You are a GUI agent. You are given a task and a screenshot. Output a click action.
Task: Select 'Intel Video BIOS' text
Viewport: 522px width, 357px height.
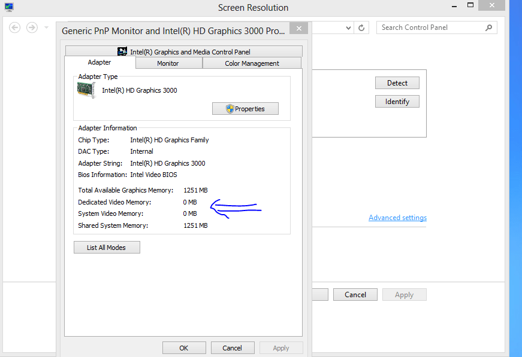tap(153, 175)
